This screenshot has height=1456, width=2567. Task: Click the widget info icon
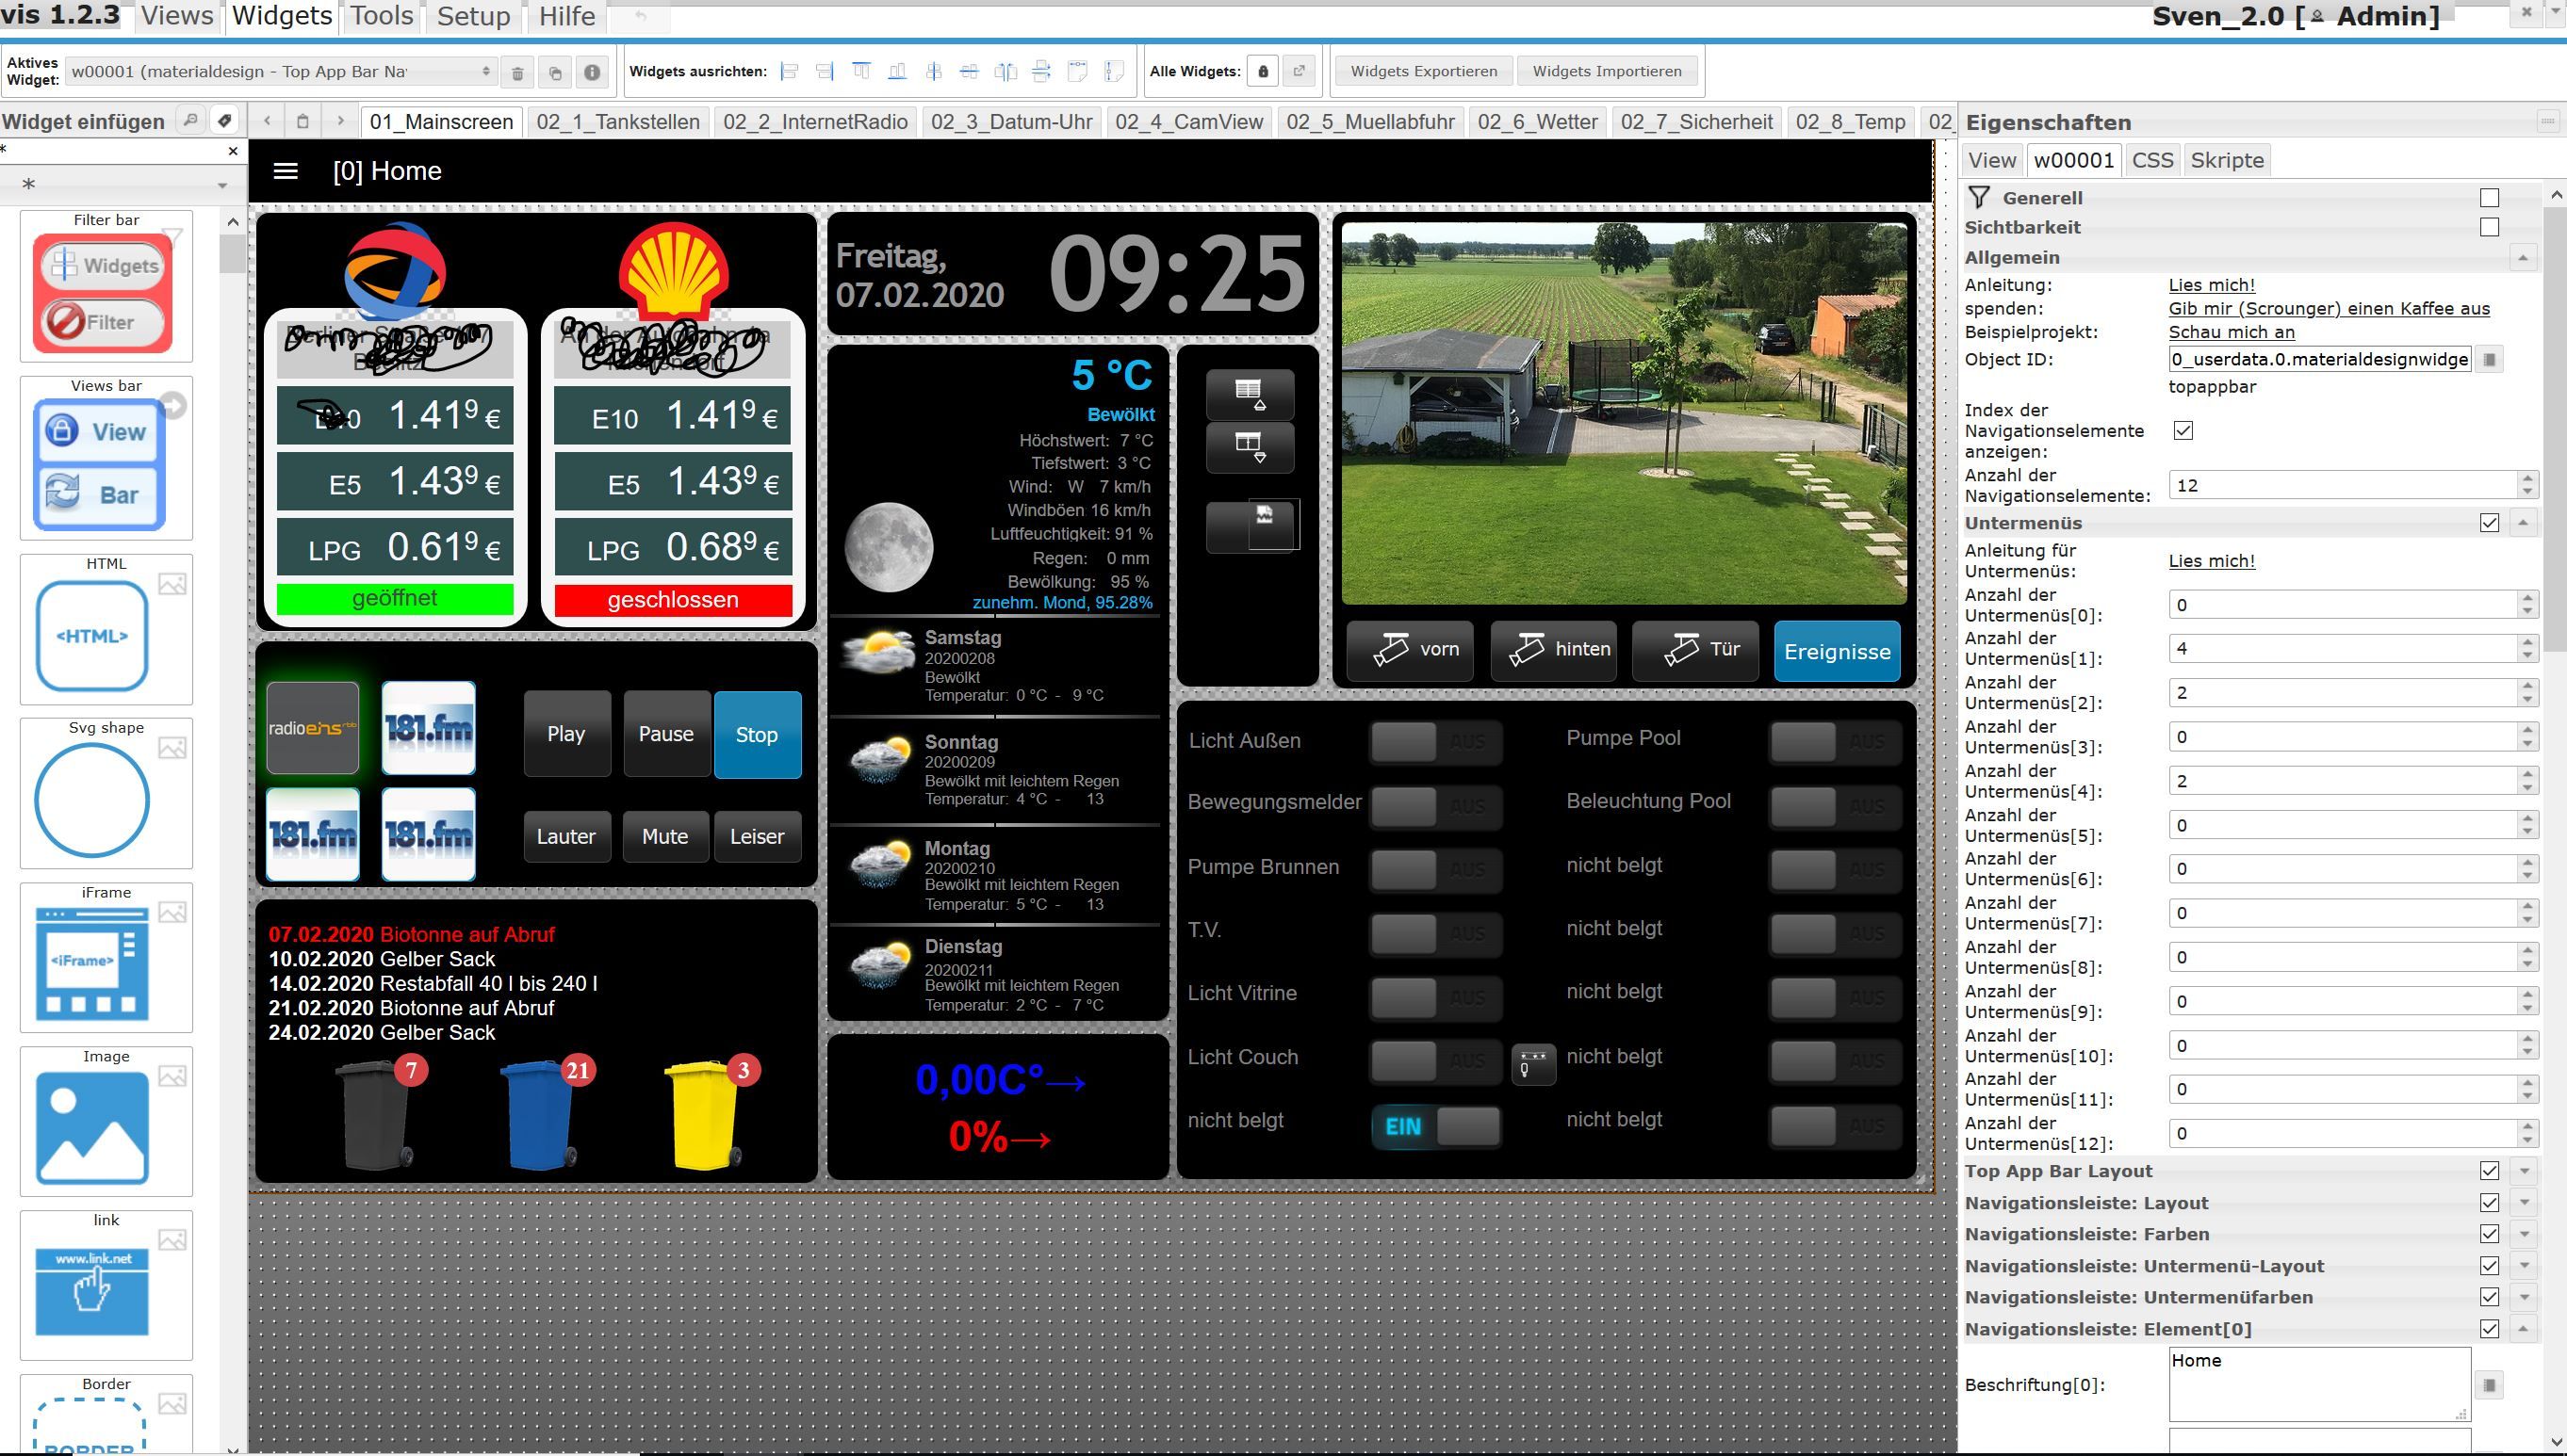(592, 72)
